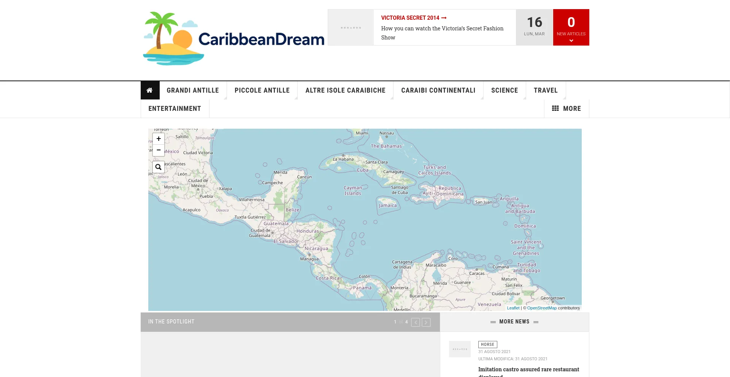Image resolution: width=730 pixels, height=377 pixels.
Task: Click the Miami label on the map
Action: click(x=362, y=133)
